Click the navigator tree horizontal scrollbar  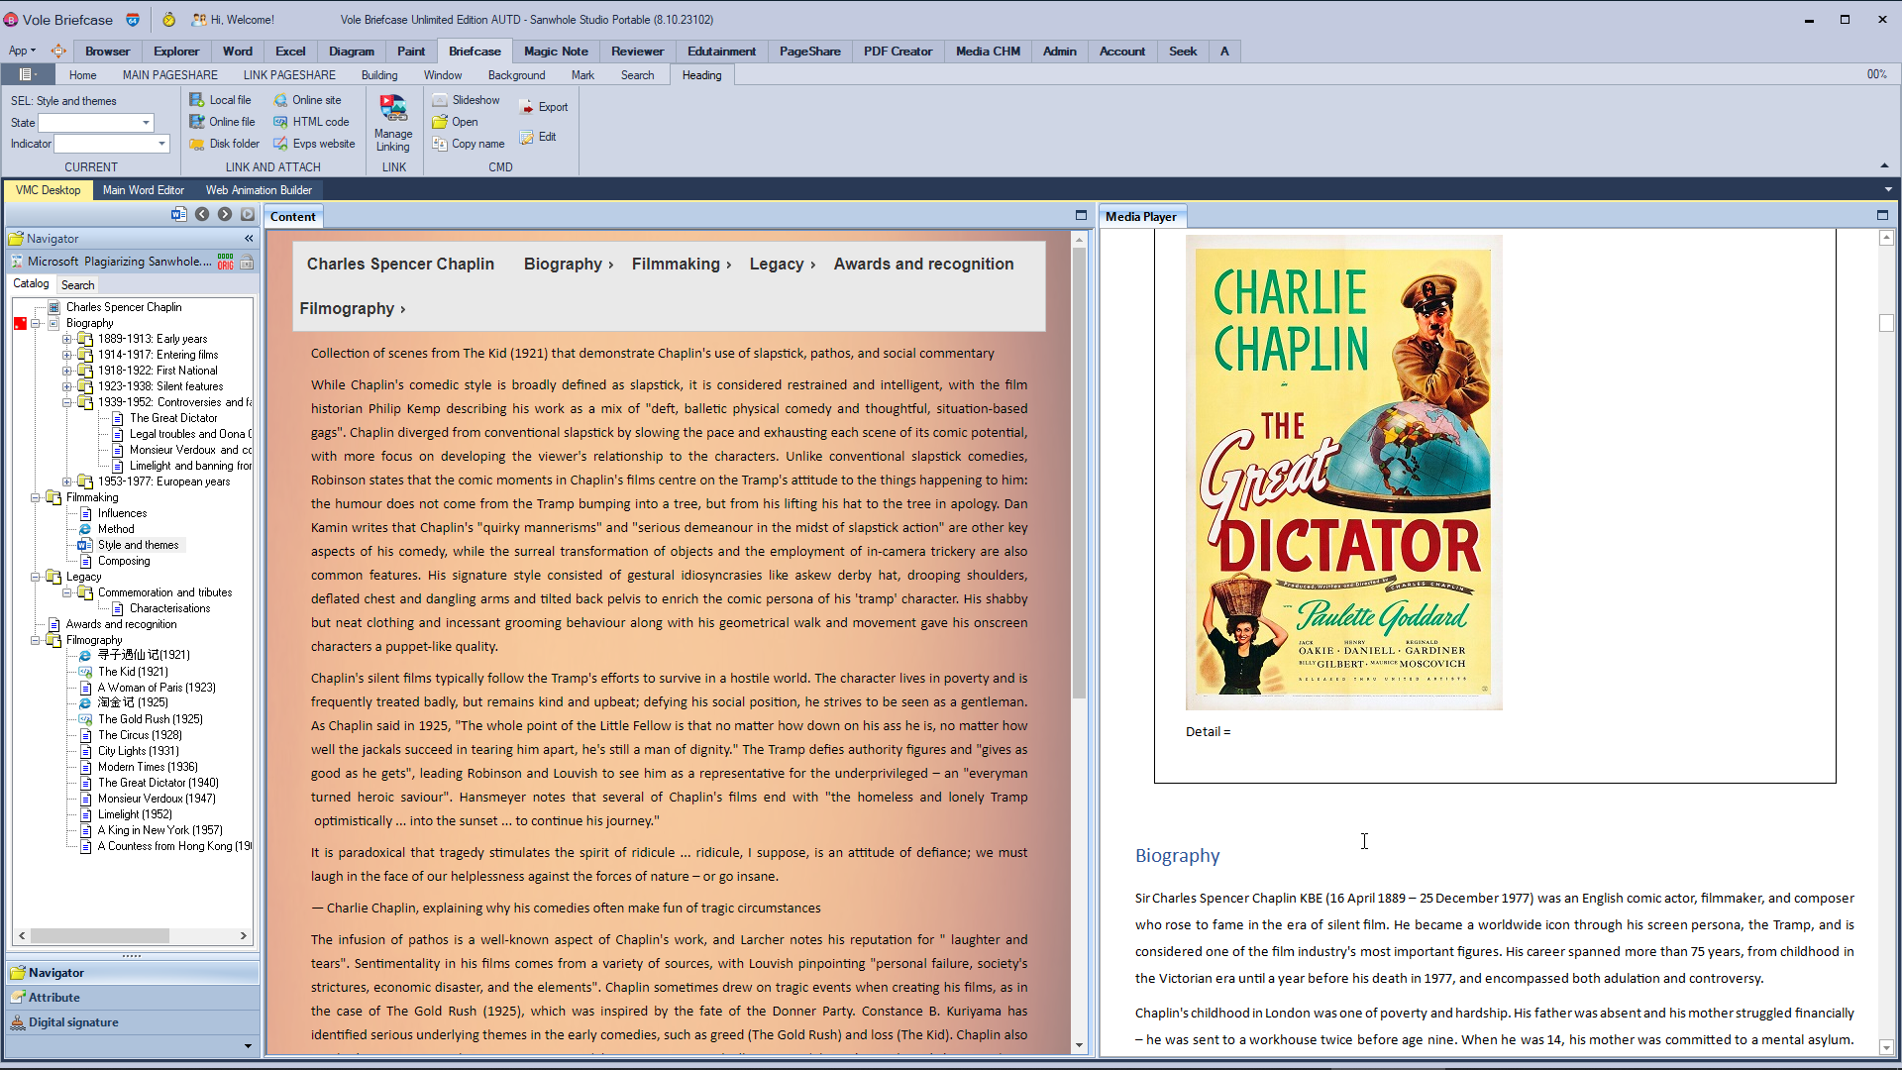(132, 935)
